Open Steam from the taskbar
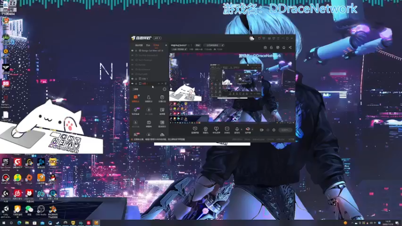402x226 pixels. coord(58,223)
